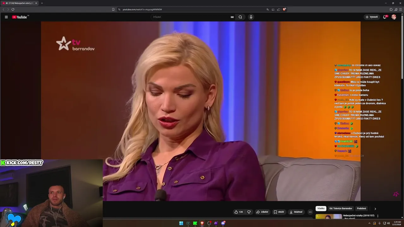This screenshot has width=404, height=227.
Task: Open more actions ellipsis under video
Action: [310, 212]
